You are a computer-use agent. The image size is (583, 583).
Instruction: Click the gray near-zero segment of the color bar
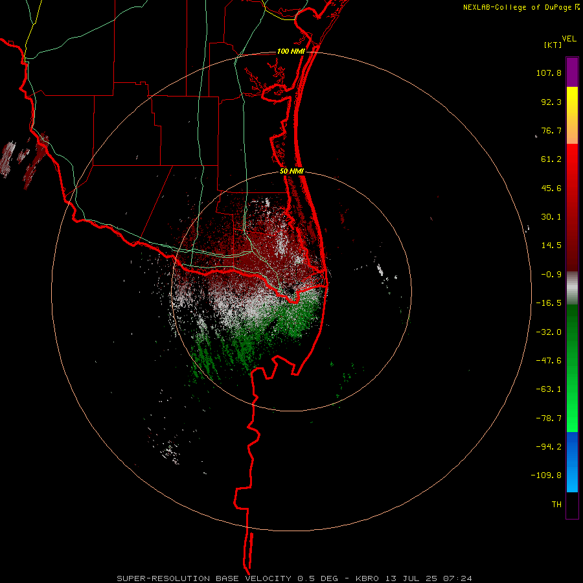572,288
